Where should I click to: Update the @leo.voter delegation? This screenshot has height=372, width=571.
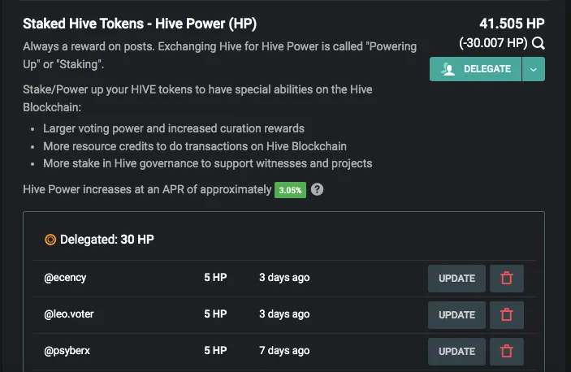click(x=456, y=315)
